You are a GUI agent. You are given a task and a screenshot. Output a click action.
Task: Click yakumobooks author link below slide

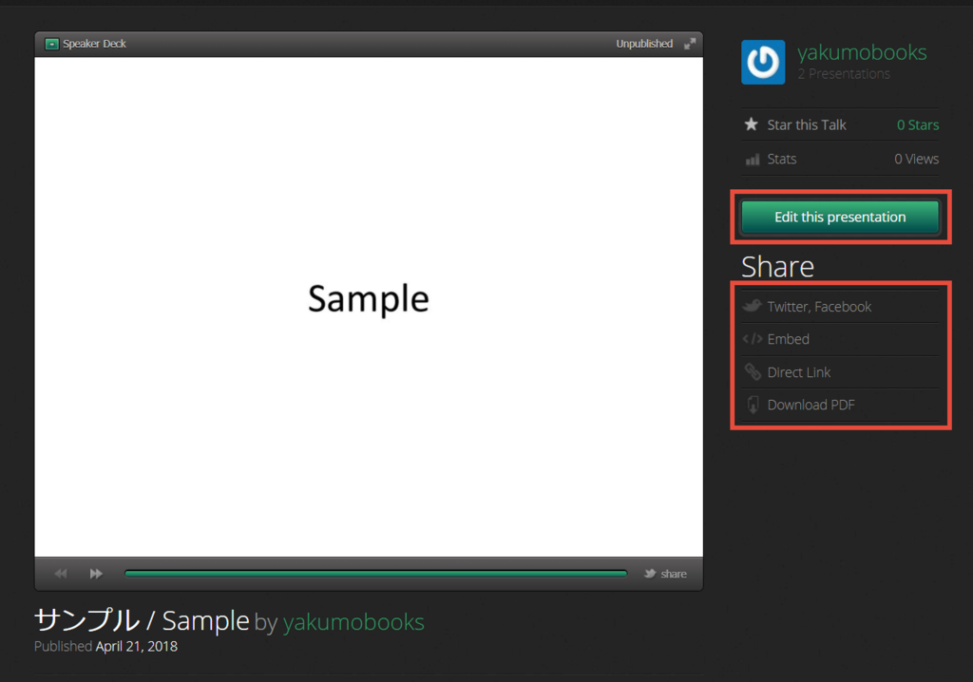[x=353, y=622]
